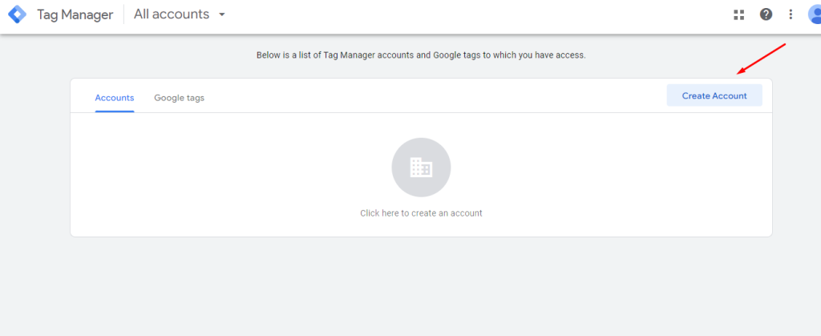Switch to the Google tags tab

coord(179,98)
